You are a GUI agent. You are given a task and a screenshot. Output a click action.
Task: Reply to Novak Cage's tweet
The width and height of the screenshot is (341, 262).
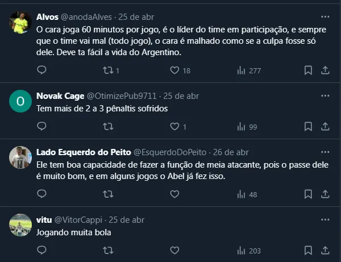point(41,126)
